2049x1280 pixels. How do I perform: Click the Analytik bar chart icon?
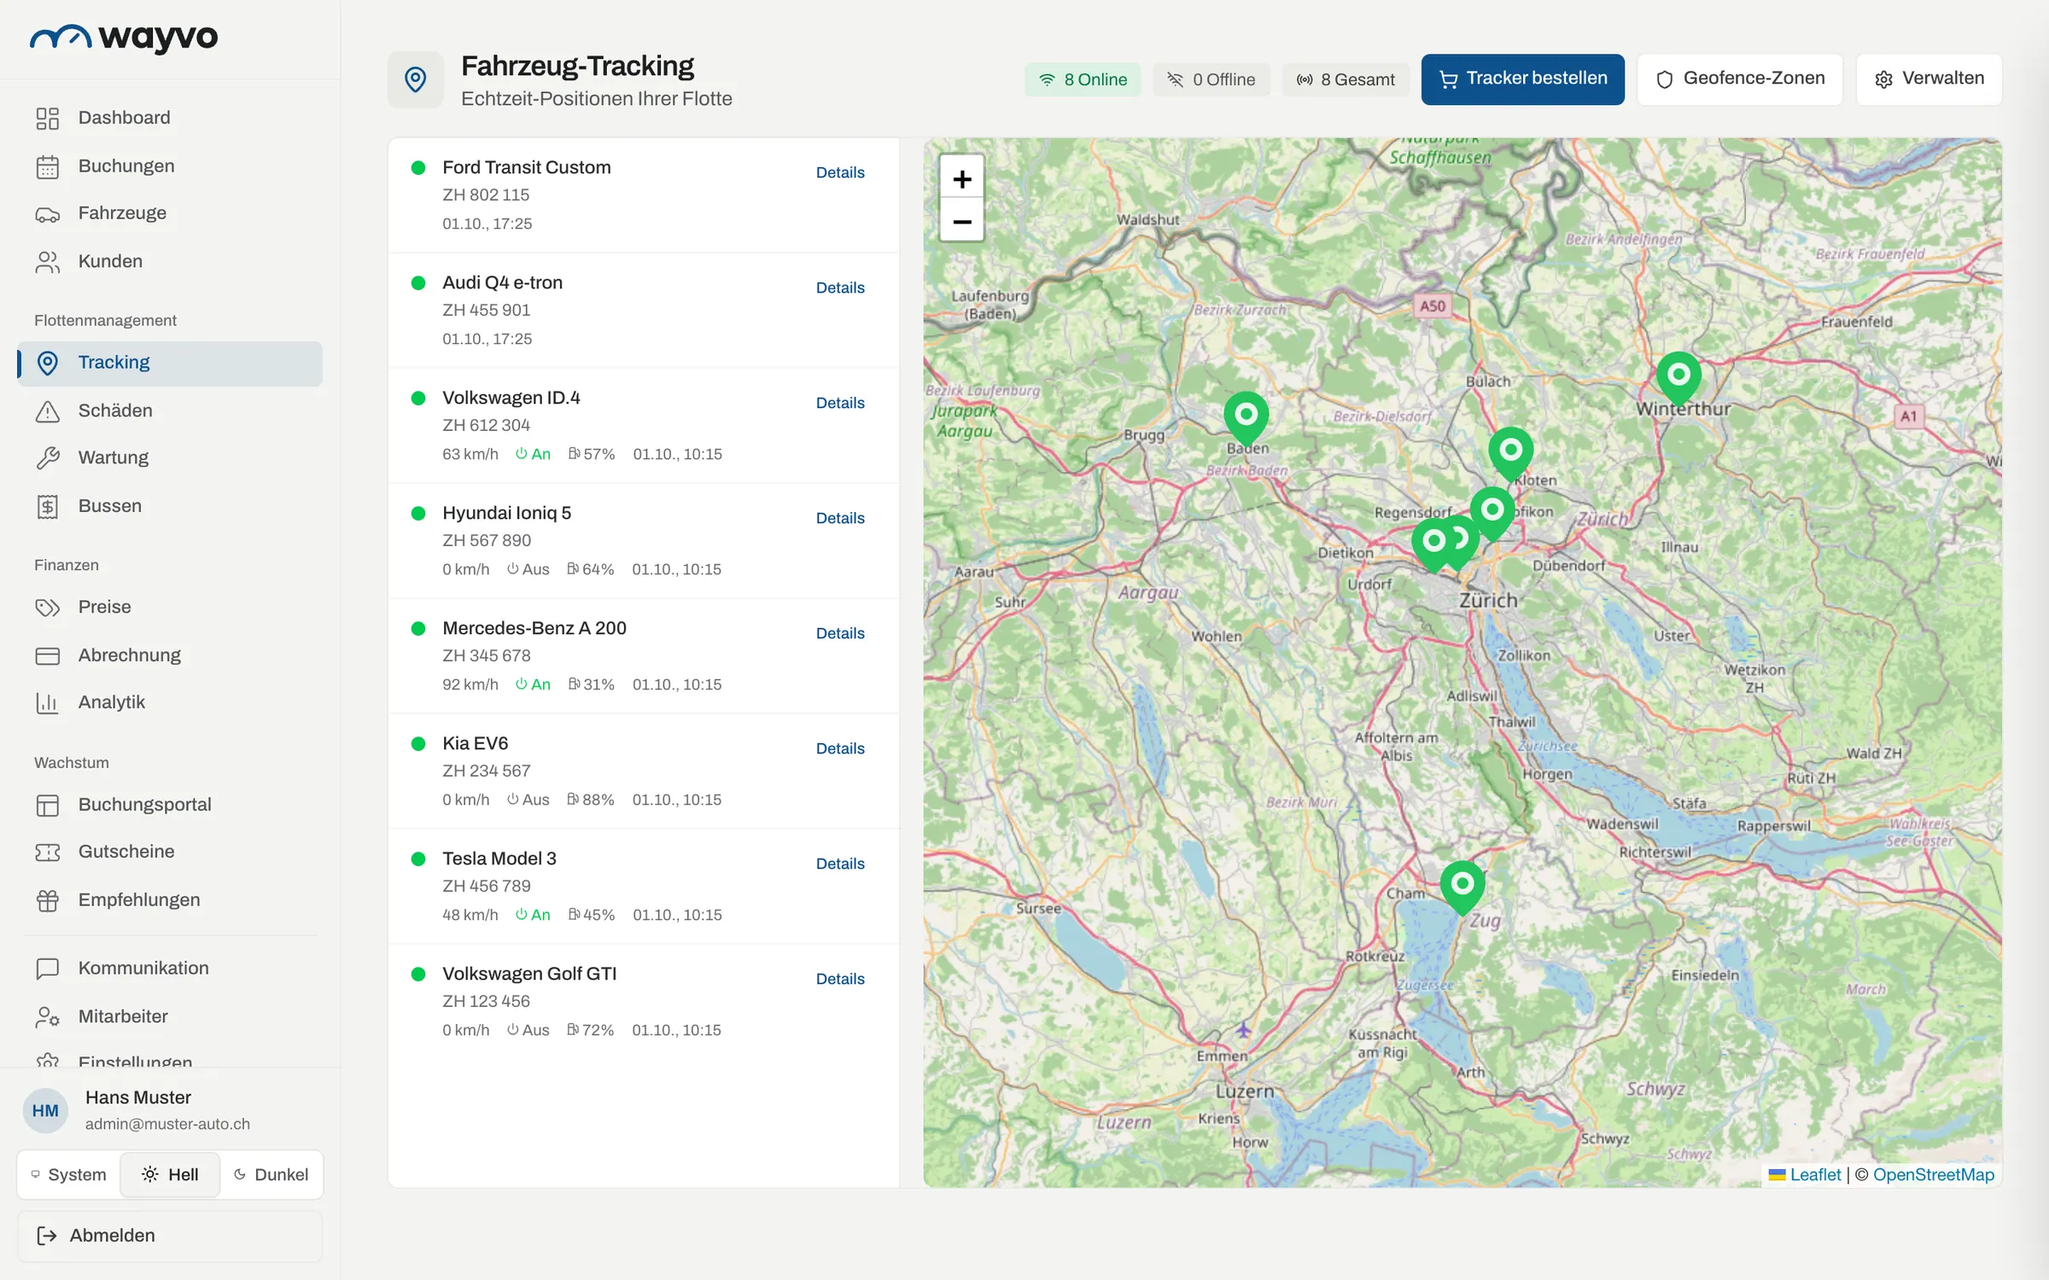point(48,702)
